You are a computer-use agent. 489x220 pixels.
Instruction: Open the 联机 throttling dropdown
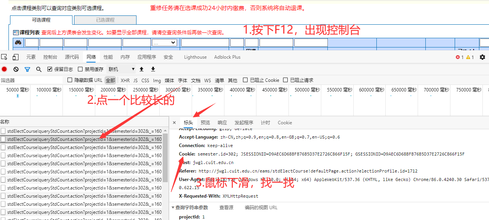pos(121,69)
